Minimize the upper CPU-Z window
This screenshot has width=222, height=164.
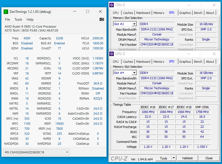pyautogui.click(x=188, y=5)
